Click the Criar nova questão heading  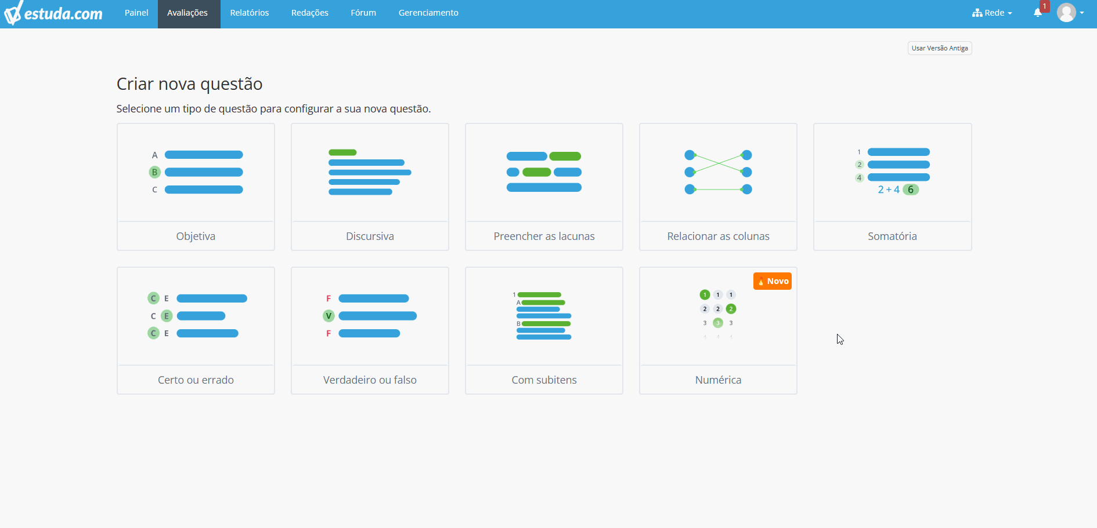[x=189, y=84]
